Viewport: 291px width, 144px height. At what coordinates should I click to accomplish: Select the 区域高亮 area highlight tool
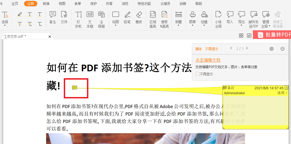[x=153, y=20]
